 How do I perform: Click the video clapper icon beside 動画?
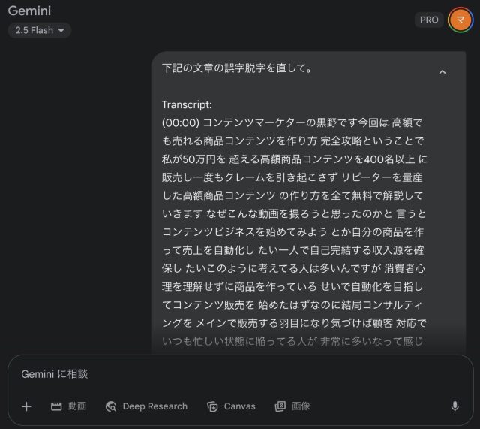[56, 406]
